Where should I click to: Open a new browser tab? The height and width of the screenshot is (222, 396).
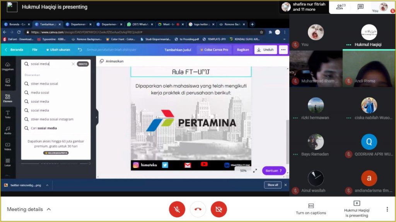coord(252,24)
